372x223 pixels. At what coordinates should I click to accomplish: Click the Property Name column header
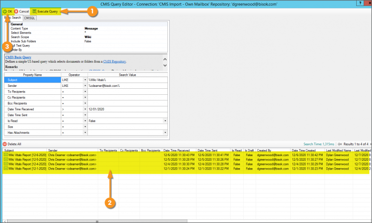pos(33,75)
